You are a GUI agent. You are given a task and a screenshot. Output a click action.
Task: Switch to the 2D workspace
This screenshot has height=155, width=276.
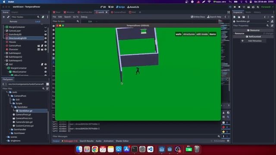[x=103, y=7]
